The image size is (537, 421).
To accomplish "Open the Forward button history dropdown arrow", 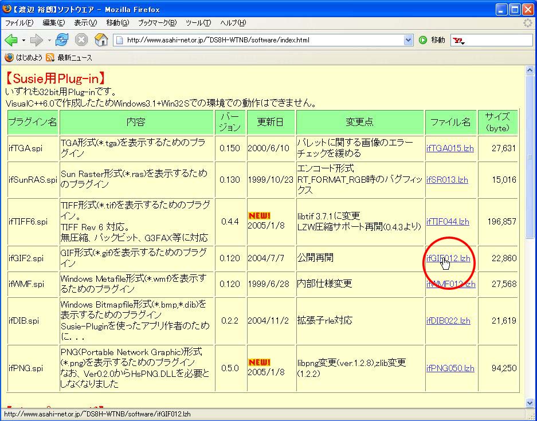I will click(49, 41).
